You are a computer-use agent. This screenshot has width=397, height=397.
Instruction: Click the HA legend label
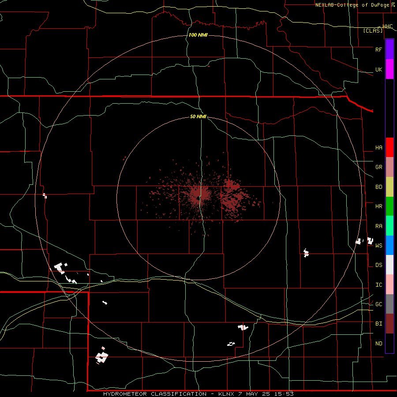378,147
